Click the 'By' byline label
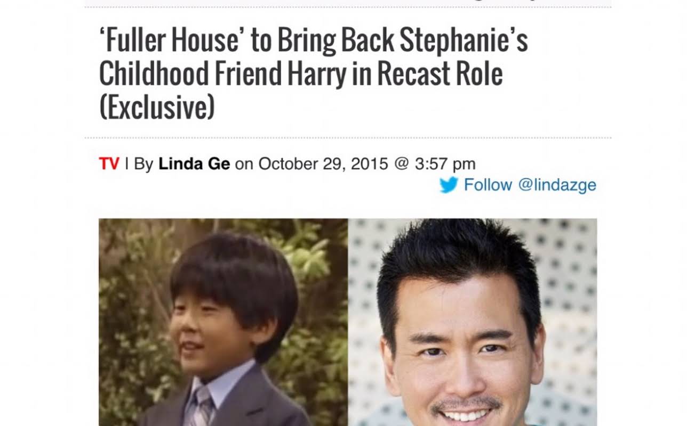This screenshot has width=687, height=426. pyautogui.click(x=143, y=163)
